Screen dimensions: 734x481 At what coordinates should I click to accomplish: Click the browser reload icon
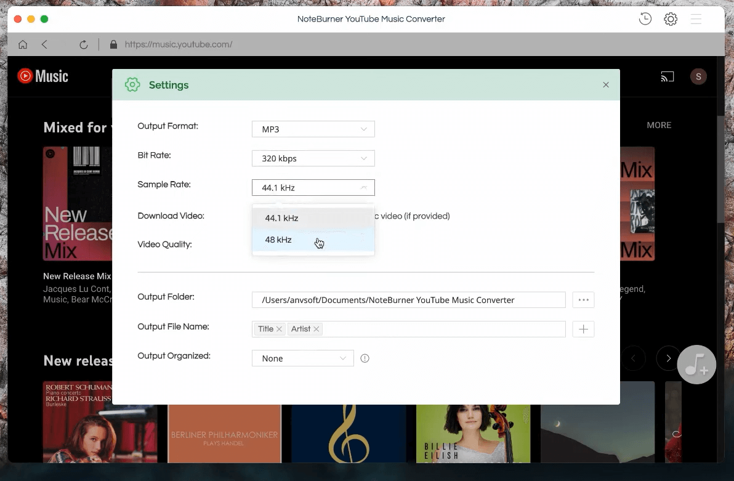pos(84,44)
